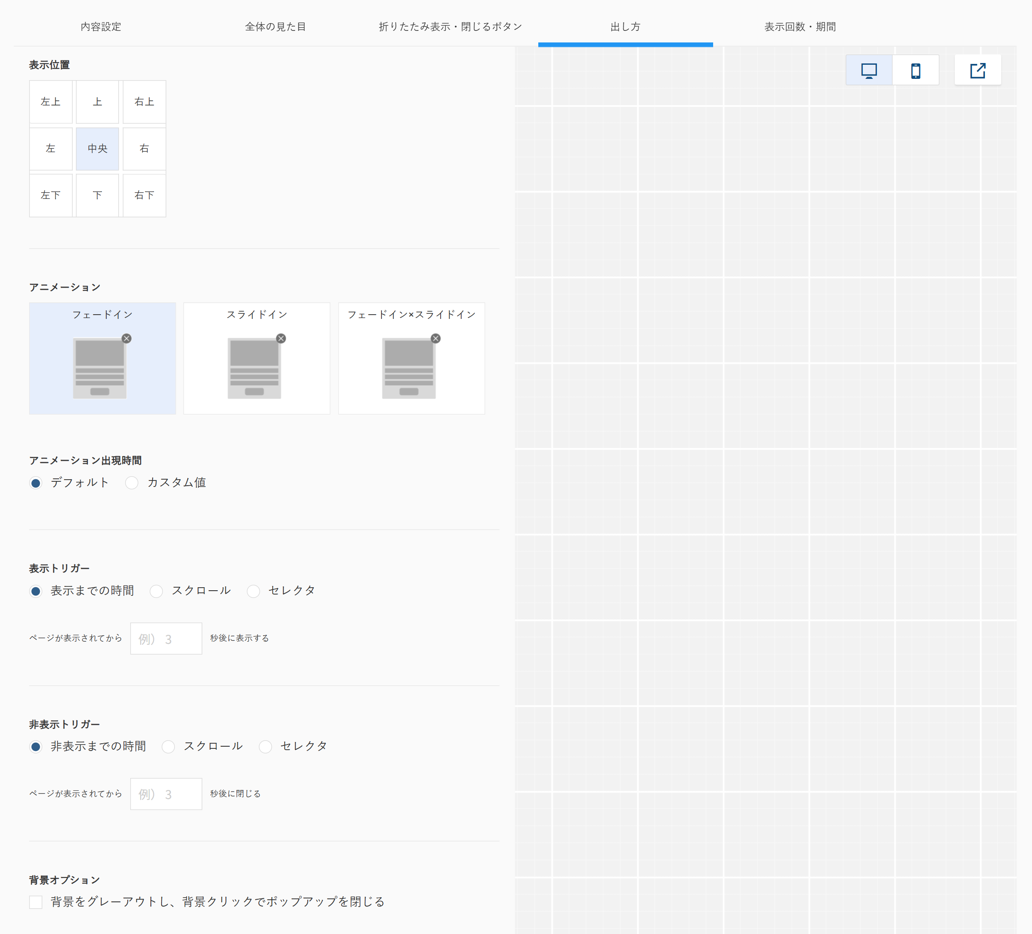Viewport: 1032px width, 934px height.
Task: Set display position to 右上
Action: click(x=144, y=102)
